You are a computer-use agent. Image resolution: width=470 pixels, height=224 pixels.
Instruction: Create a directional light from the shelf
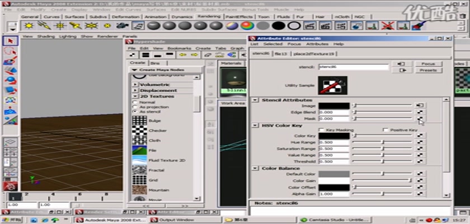(x=44, y=26)
